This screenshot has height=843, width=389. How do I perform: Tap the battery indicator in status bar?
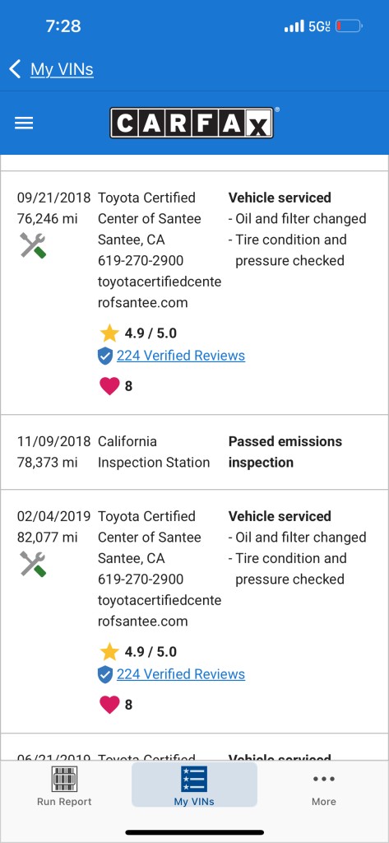click(349, 26)
